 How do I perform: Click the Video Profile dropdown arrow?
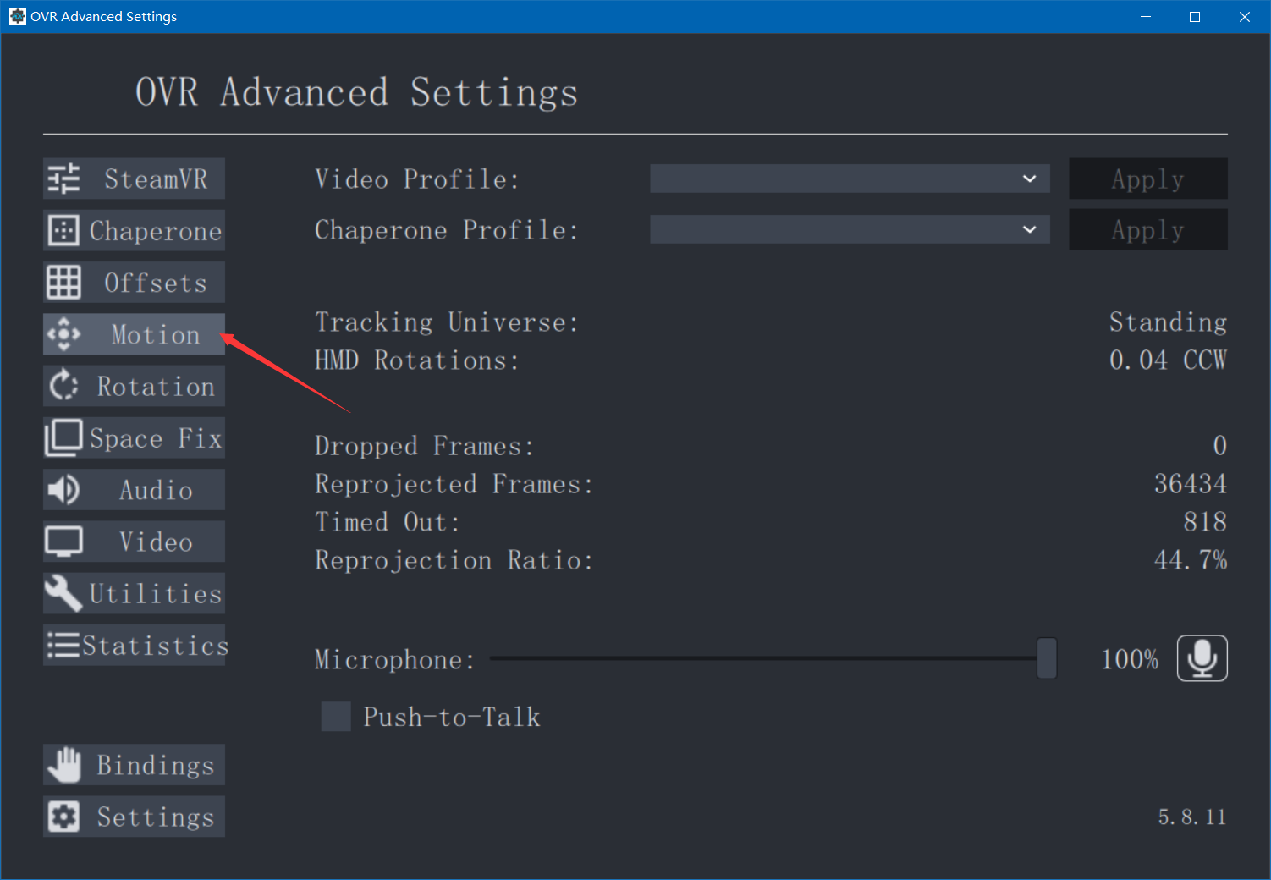coord(1029,179)
